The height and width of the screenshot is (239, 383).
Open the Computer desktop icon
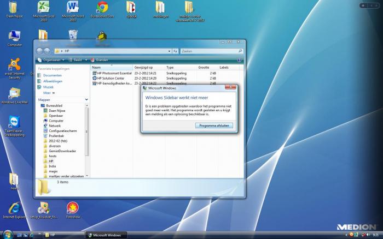14,39
